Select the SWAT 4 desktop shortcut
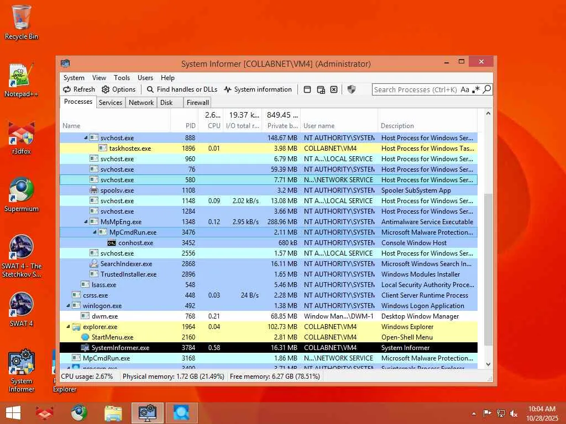The height and width of the screenshot is (424, 566). (x=22, y=309)
